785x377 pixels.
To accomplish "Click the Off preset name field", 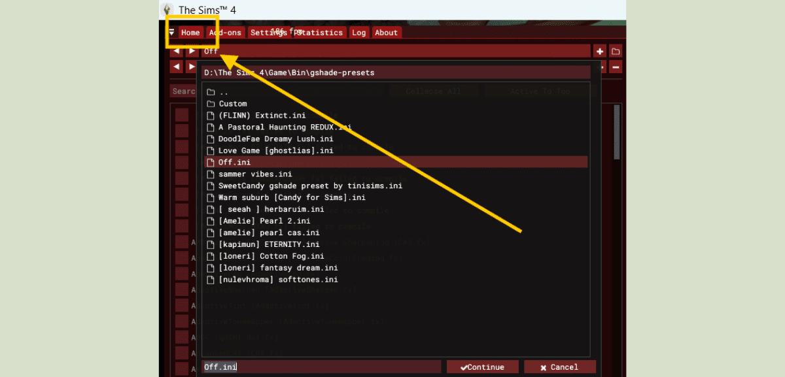I will click(x=396, y=51).
